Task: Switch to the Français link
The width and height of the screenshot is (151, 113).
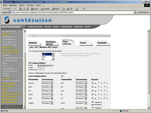Action: pyautogui.click(x=10, y=27)
